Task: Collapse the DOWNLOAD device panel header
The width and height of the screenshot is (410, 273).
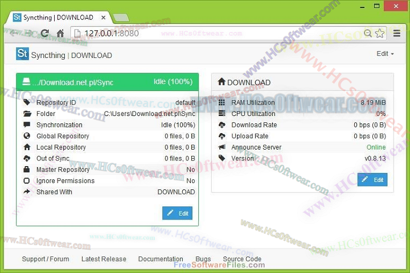Action: [x=302, y=82]
